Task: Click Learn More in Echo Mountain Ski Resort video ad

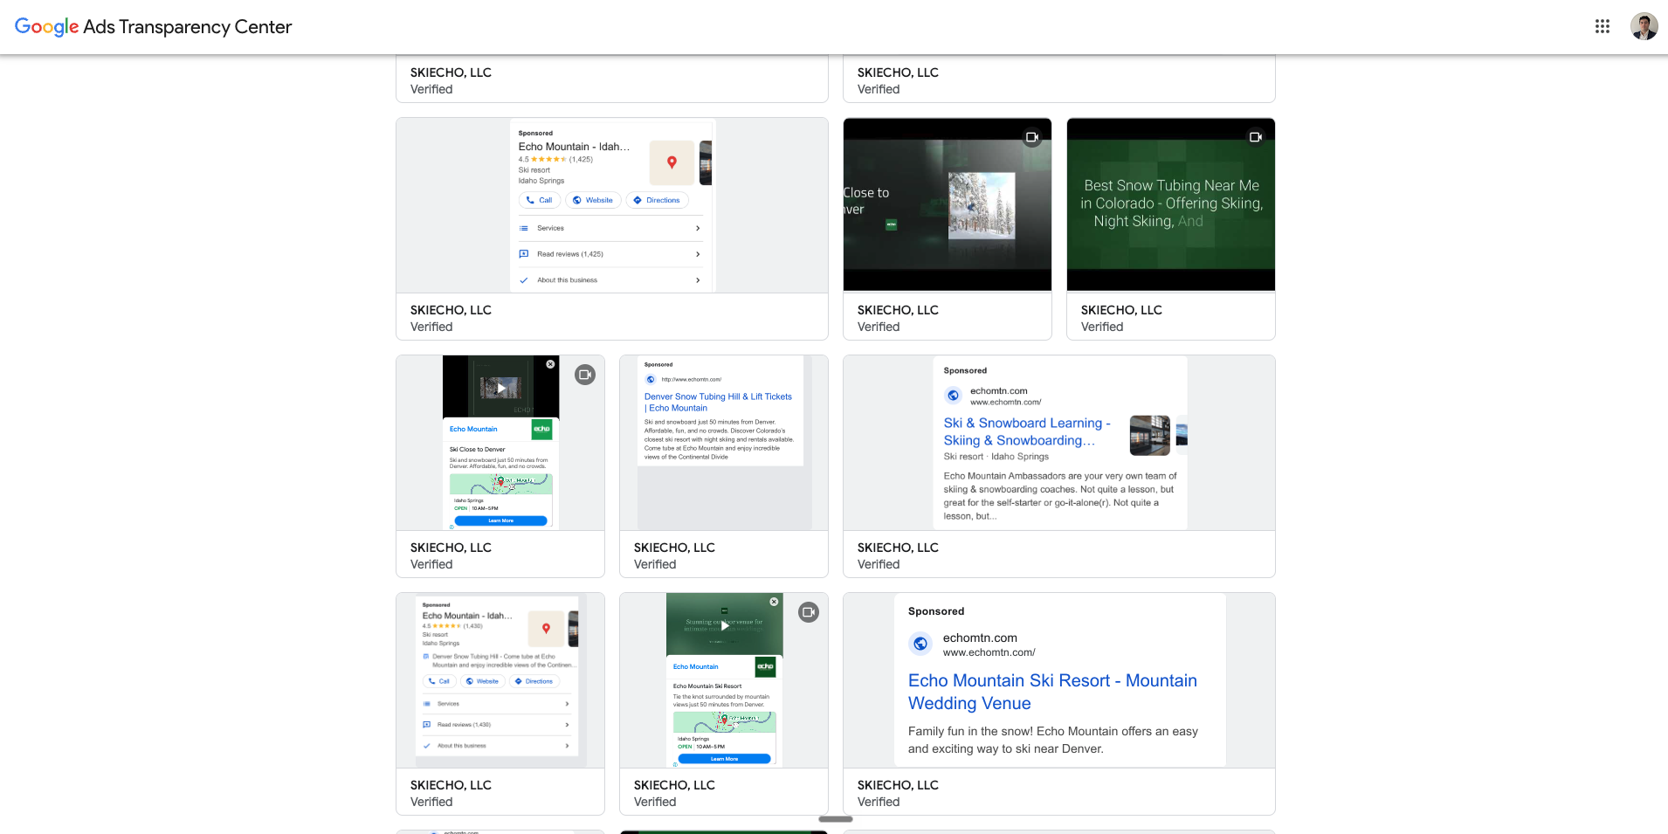Action: coord(725,759)
